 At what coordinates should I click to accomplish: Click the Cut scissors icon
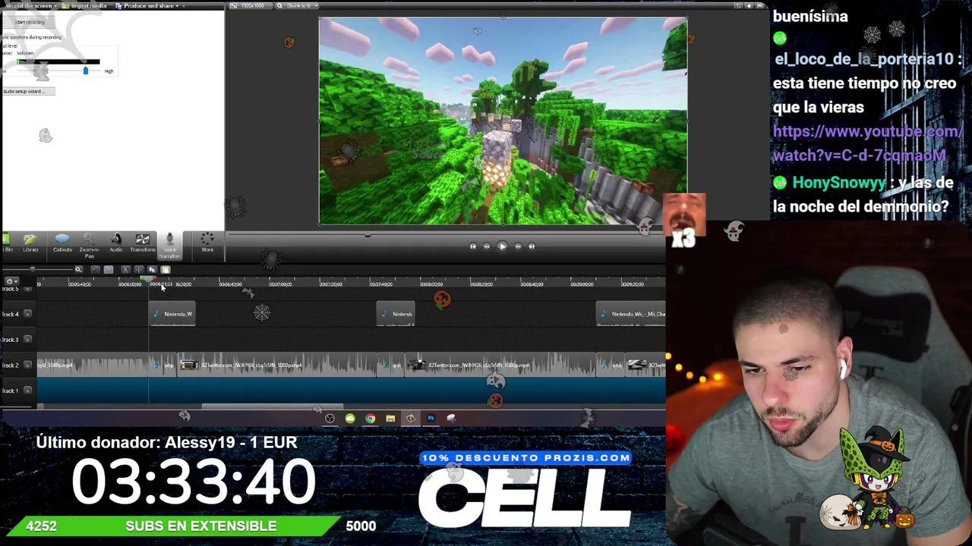coord(126,269)
